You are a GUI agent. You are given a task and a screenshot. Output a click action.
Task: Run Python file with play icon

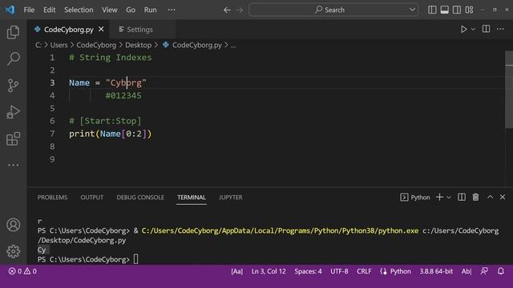click(x=463, y=30)
